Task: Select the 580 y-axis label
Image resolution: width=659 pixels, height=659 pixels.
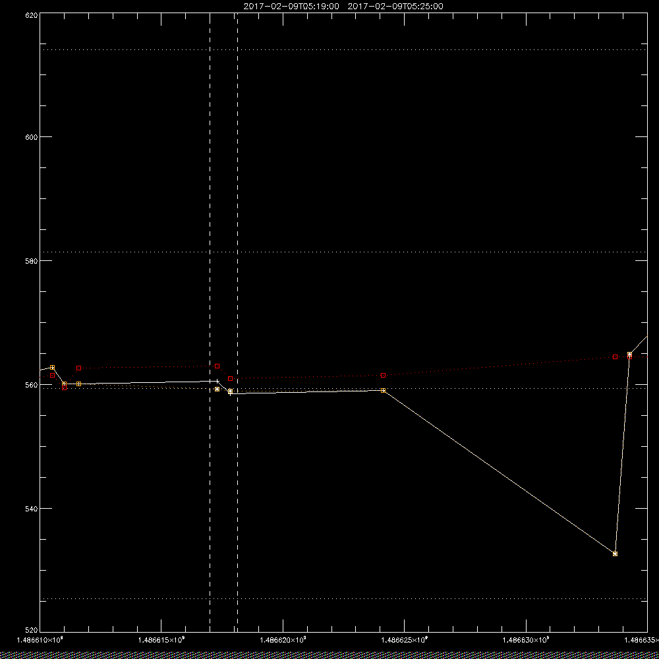Action: [32, 260]
